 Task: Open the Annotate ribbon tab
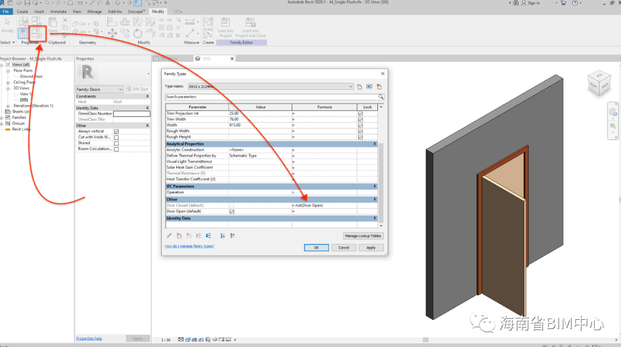coord(58,12)
